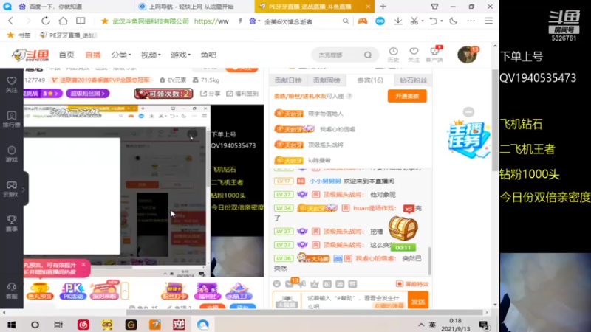Expand the activity list up-arrow
Image resolution: width=591 pixels, height=332 pixels.
(x=125, y=291)
